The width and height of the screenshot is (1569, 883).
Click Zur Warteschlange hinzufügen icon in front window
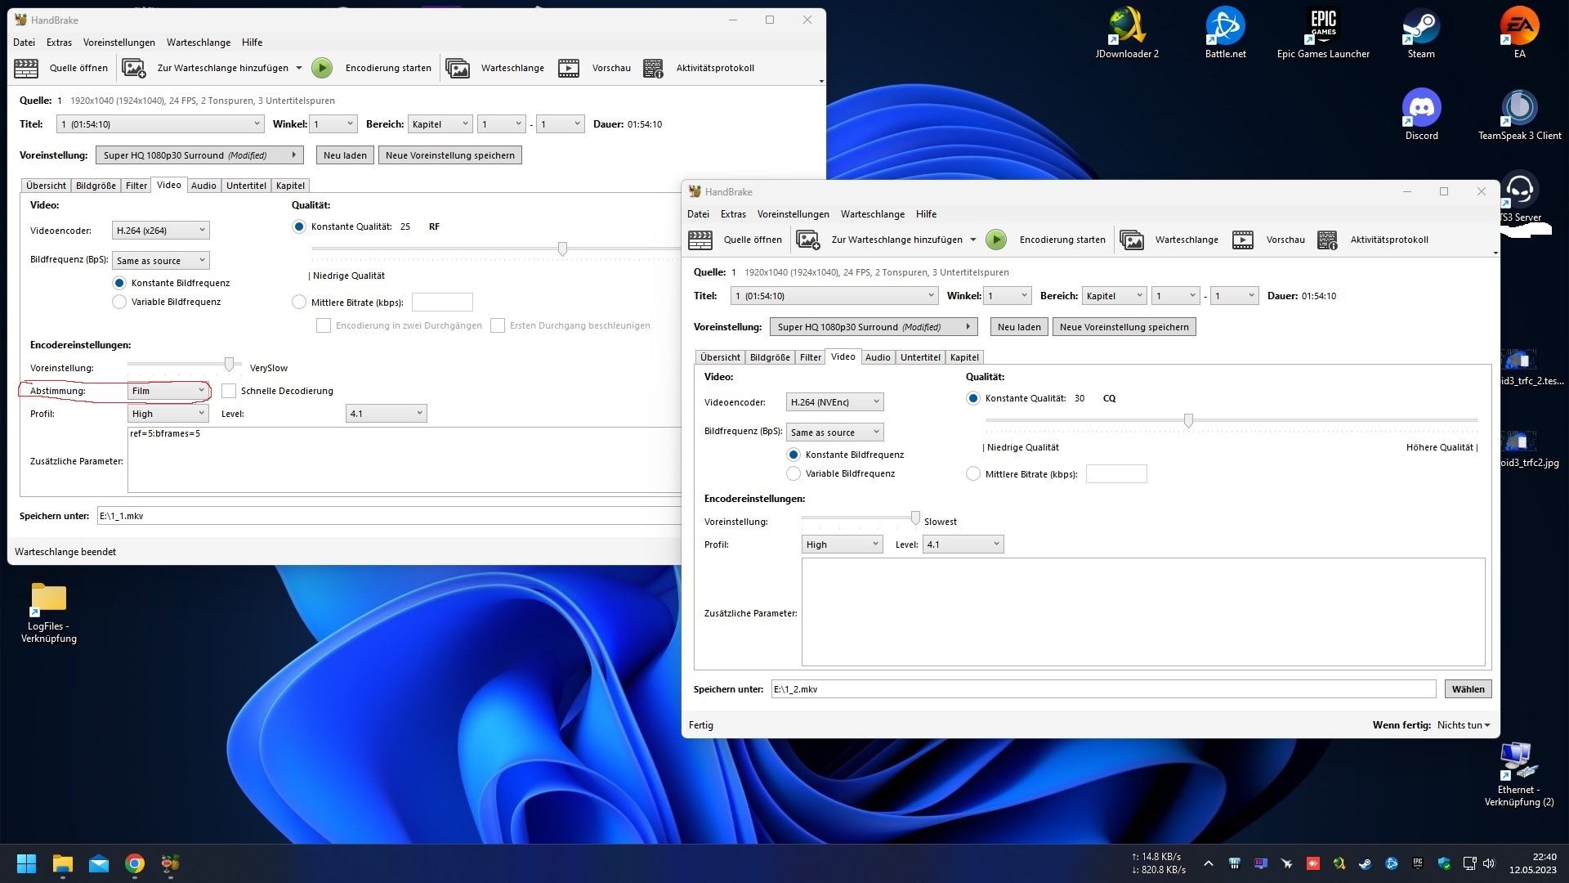[x=808, y=240]
